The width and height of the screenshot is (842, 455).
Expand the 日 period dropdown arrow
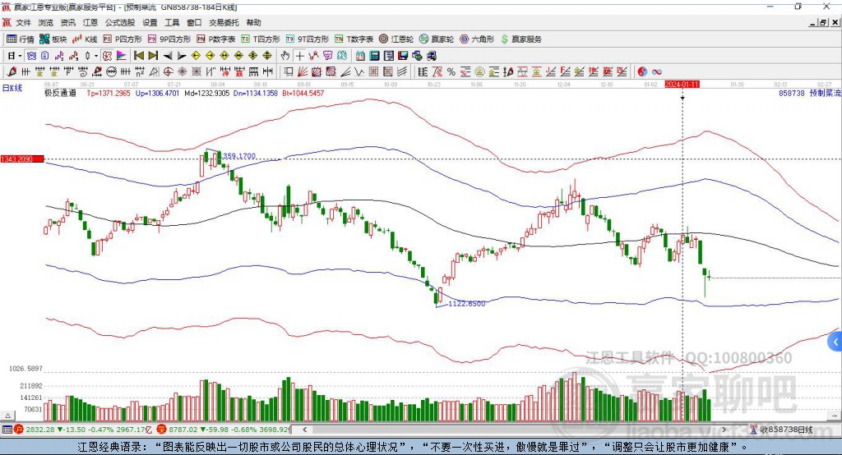[x=21, y=56]
